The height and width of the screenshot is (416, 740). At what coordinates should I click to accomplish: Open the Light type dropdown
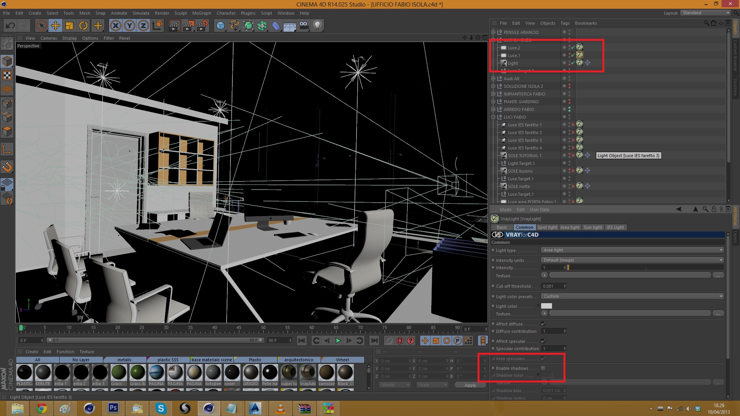click(632, 250)
